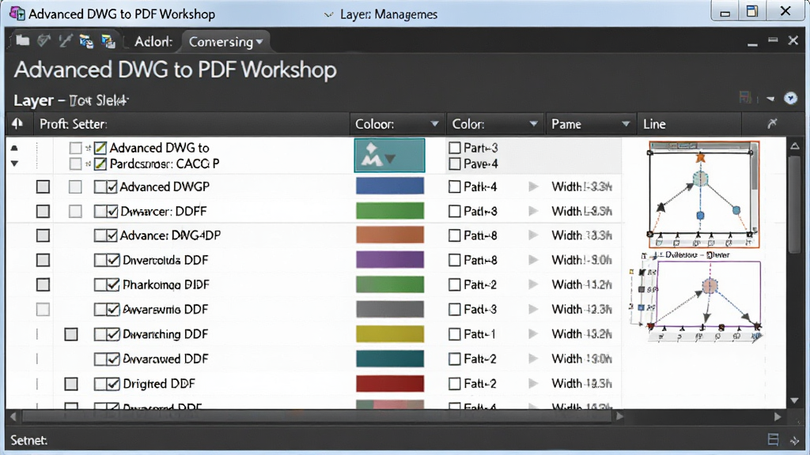
Task: Open the Pame column dropdown
Action: tap(626, 124)
